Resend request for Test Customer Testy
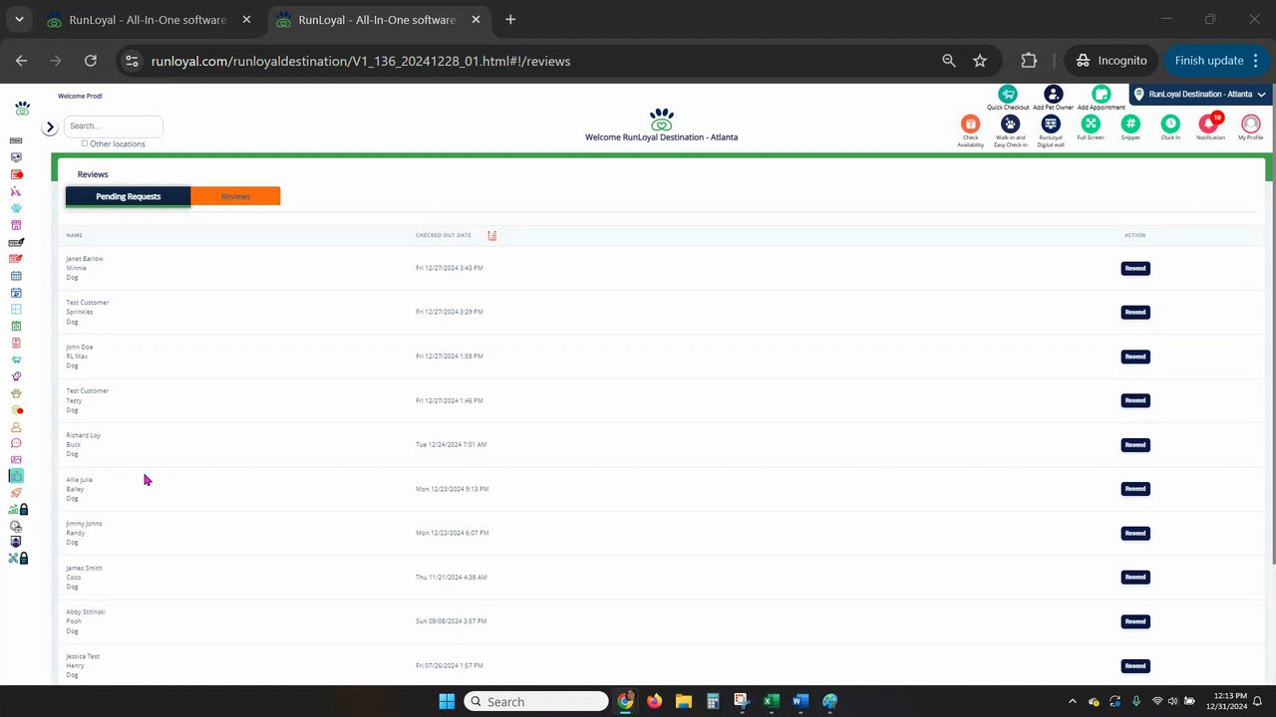The width and height of the screenshot is (1276, 717). coord(1135,400)
